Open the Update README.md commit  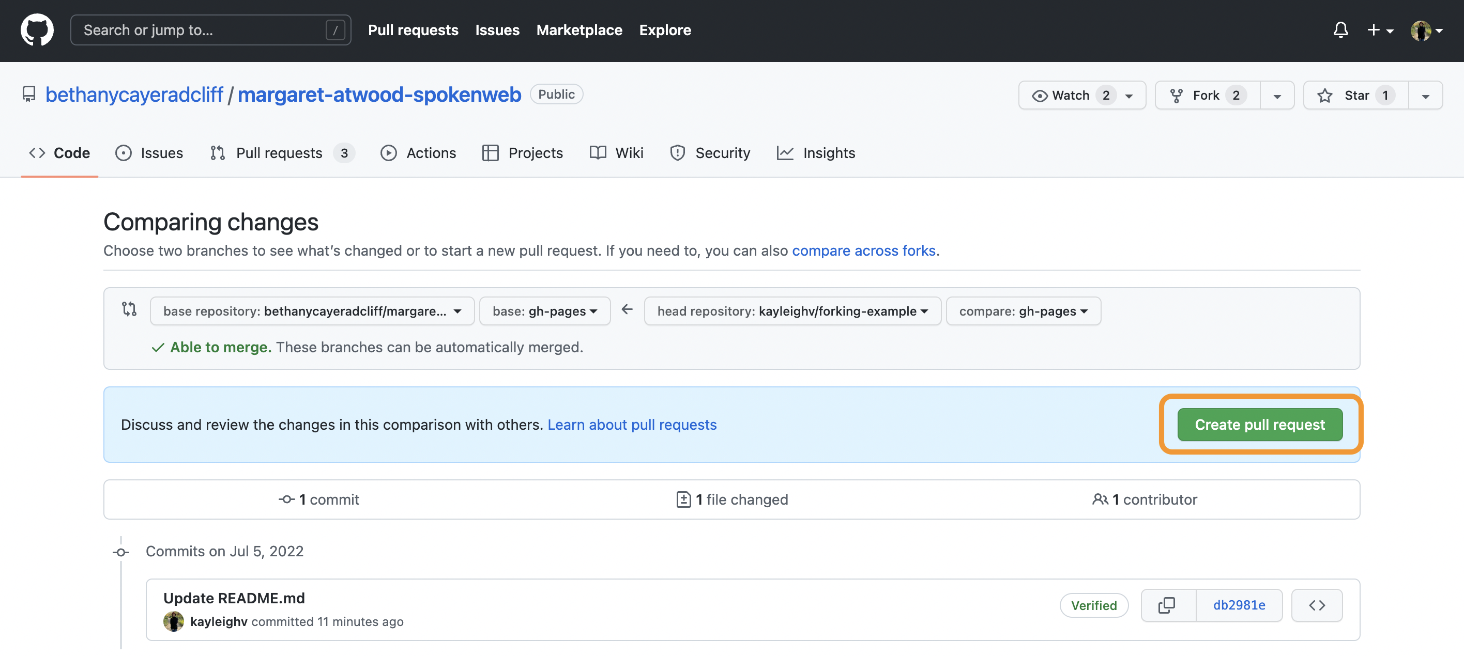coord(234,598)
